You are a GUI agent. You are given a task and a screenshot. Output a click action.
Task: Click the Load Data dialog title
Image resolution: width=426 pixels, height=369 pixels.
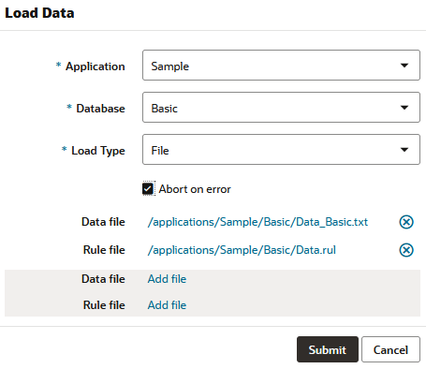(x=39, y=13)
